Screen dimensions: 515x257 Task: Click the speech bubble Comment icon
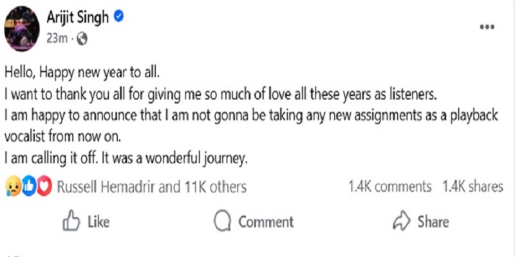point(222,222)
